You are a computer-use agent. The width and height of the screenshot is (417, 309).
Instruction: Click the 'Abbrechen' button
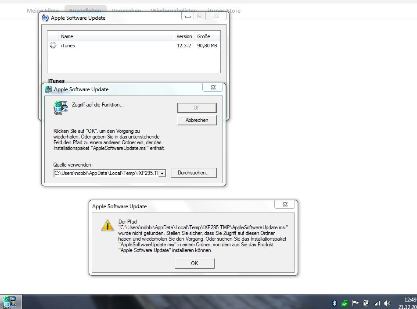coord(197,120)
